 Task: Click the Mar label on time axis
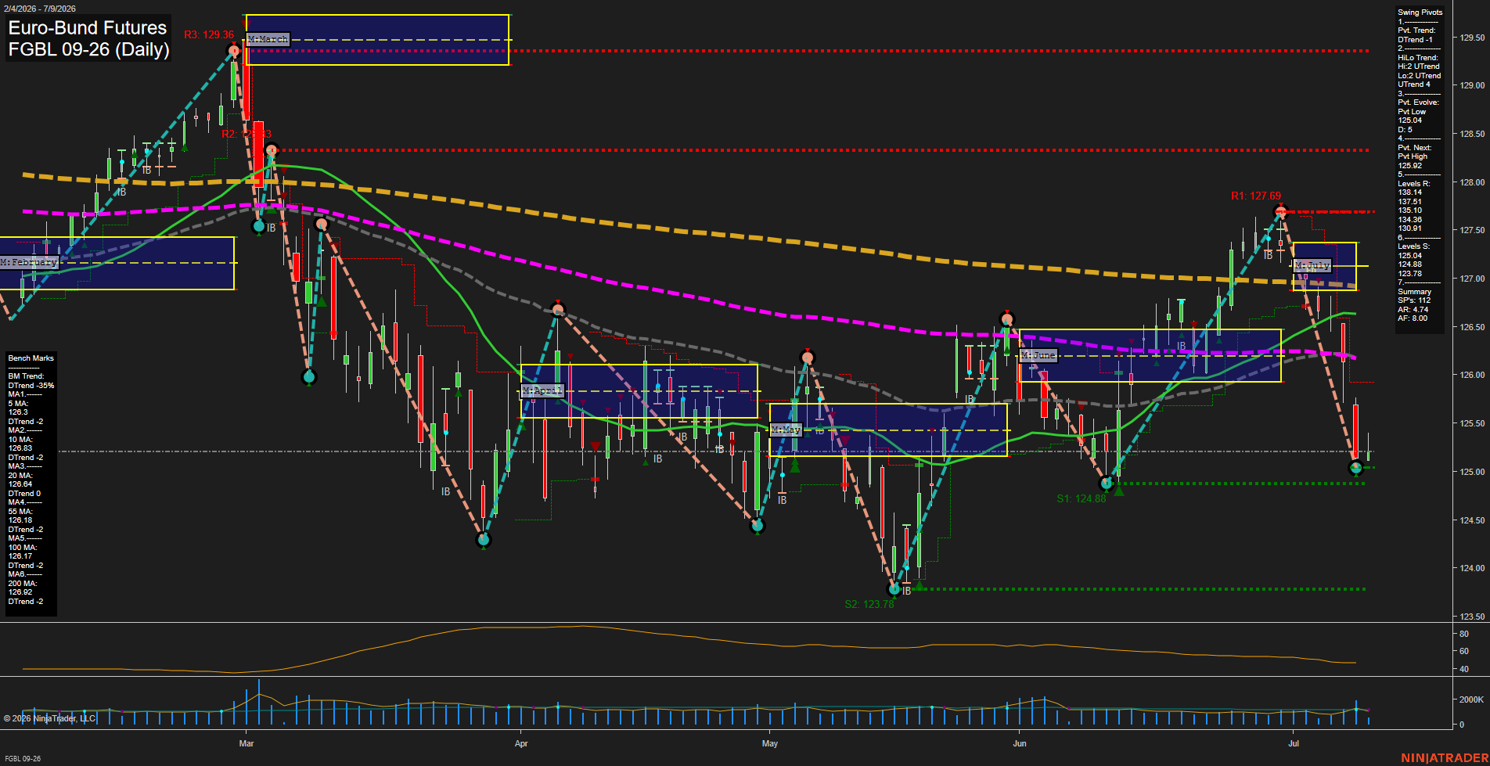(x=247, y=743)
